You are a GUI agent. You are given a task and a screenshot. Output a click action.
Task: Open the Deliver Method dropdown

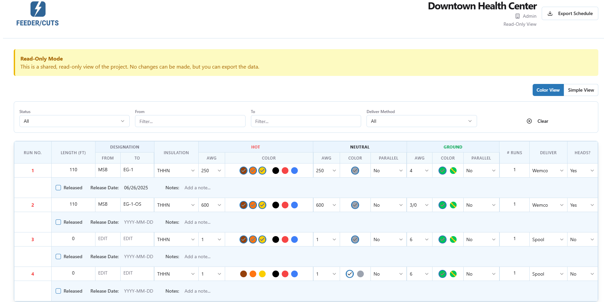421,121
